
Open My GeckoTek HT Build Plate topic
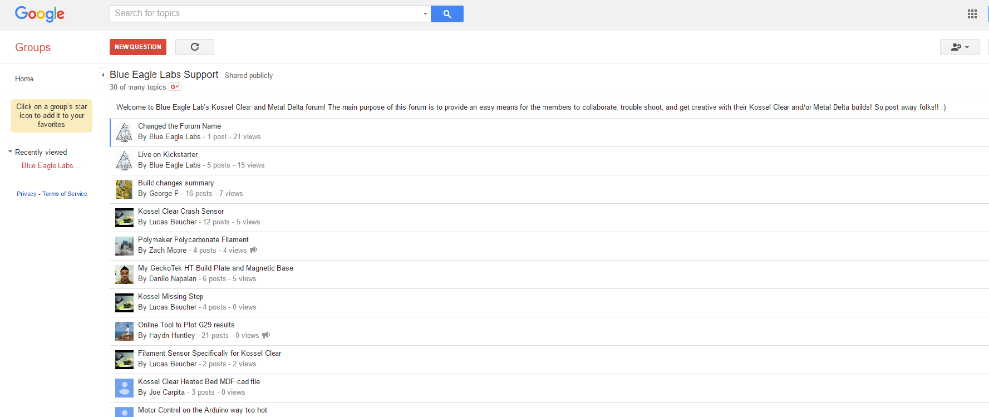(x=215, y=268)
